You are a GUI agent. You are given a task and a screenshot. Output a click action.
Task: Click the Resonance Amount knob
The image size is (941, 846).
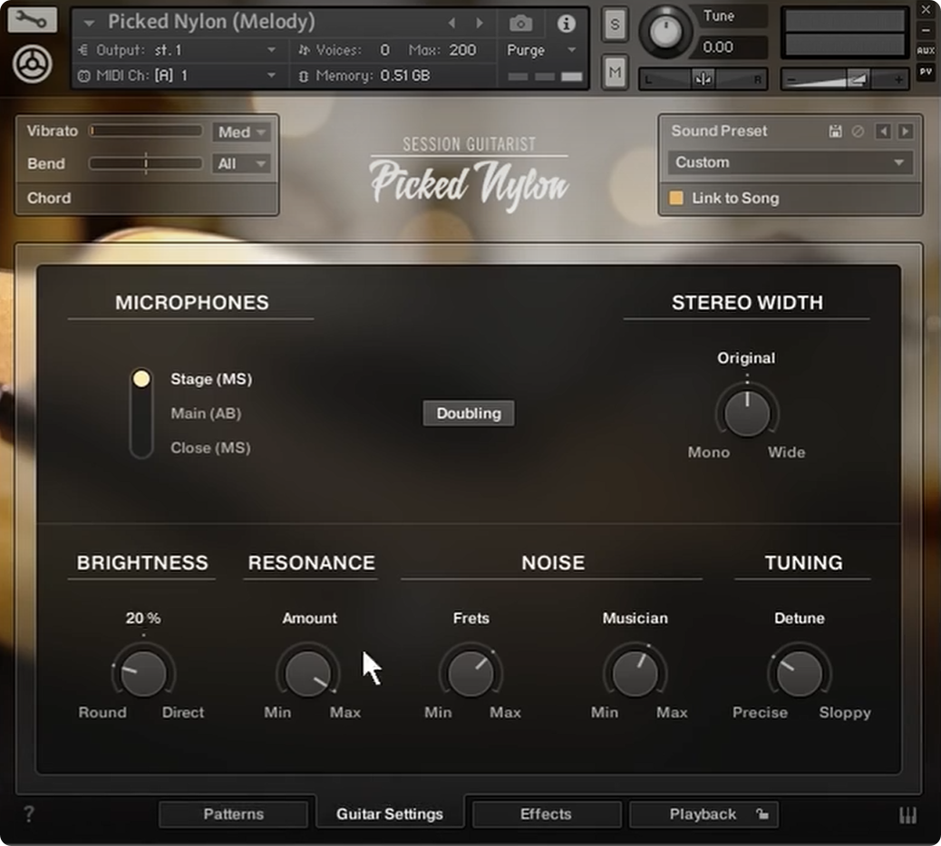point(308,673)
